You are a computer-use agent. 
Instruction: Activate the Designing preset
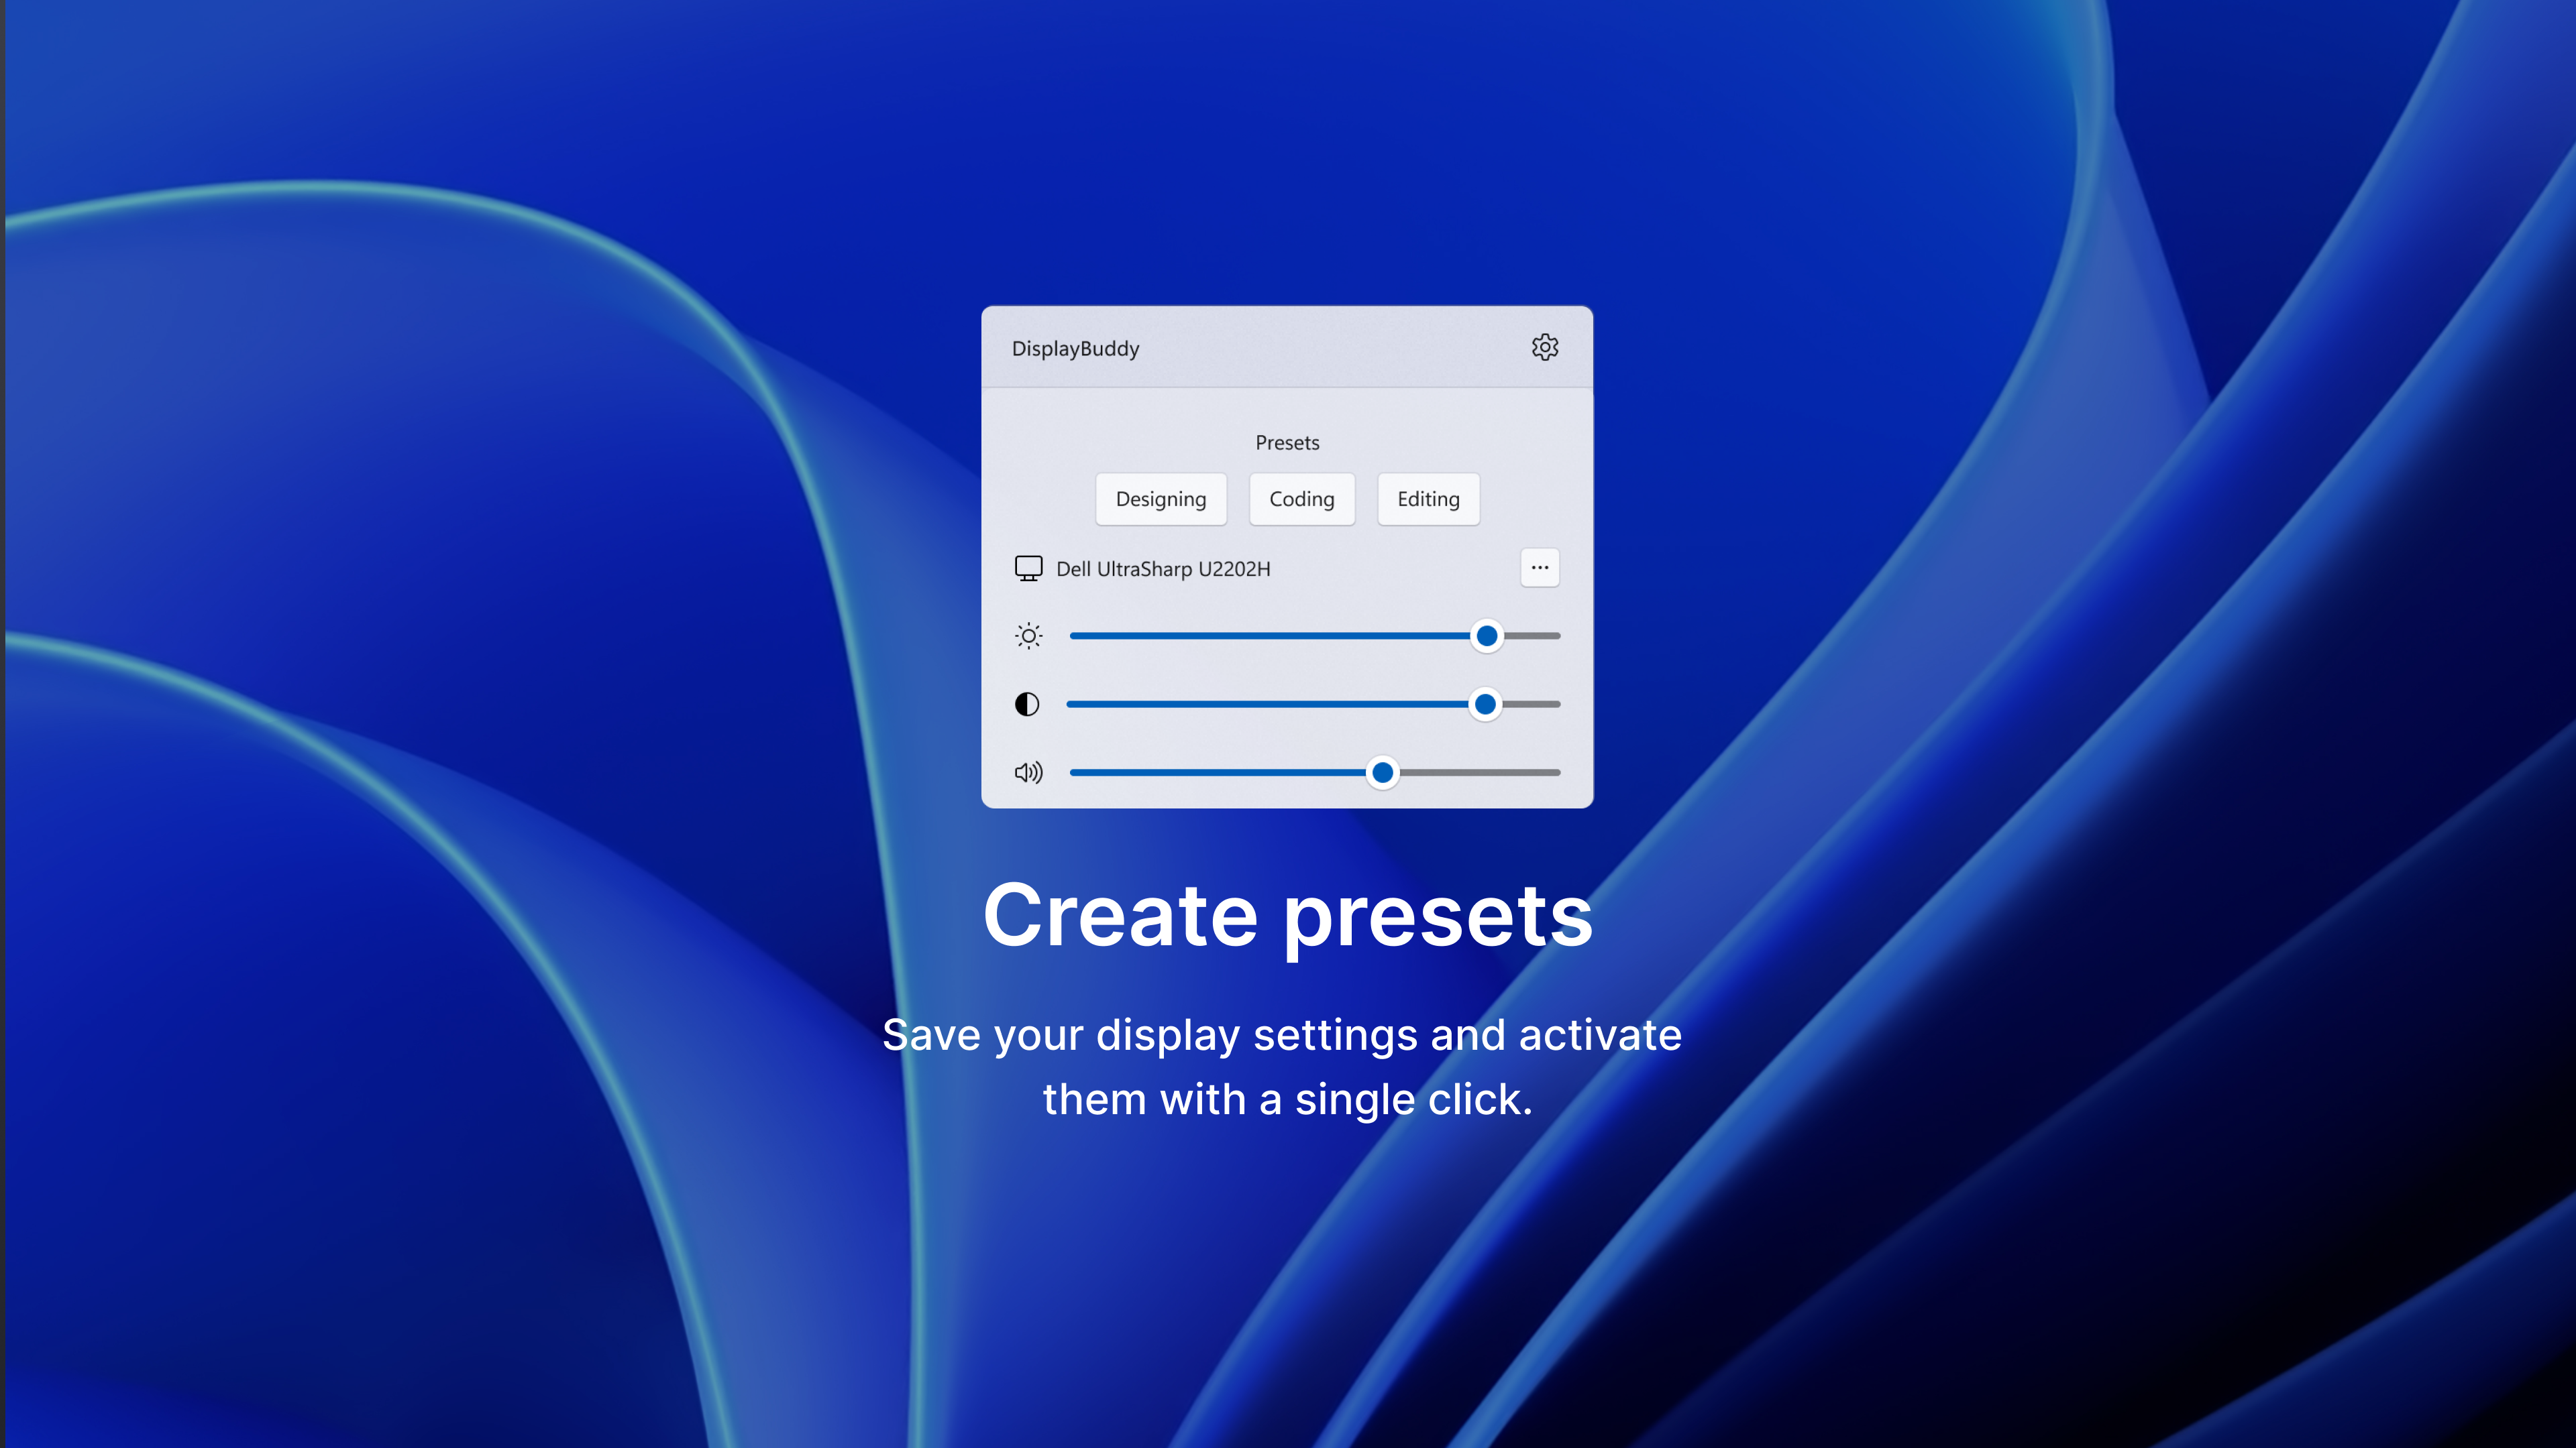(1161, 499)
